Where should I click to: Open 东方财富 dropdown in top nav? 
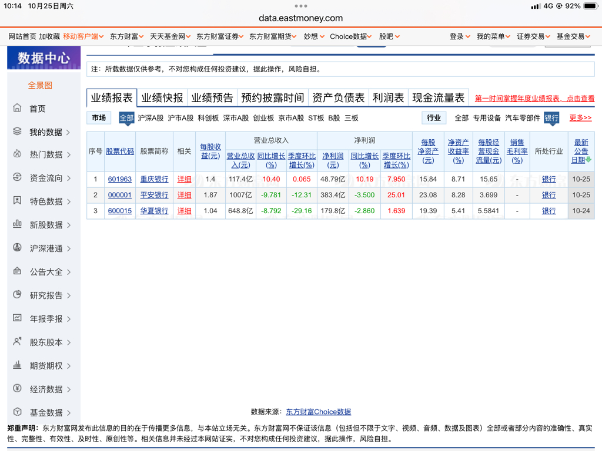(127, 36)
